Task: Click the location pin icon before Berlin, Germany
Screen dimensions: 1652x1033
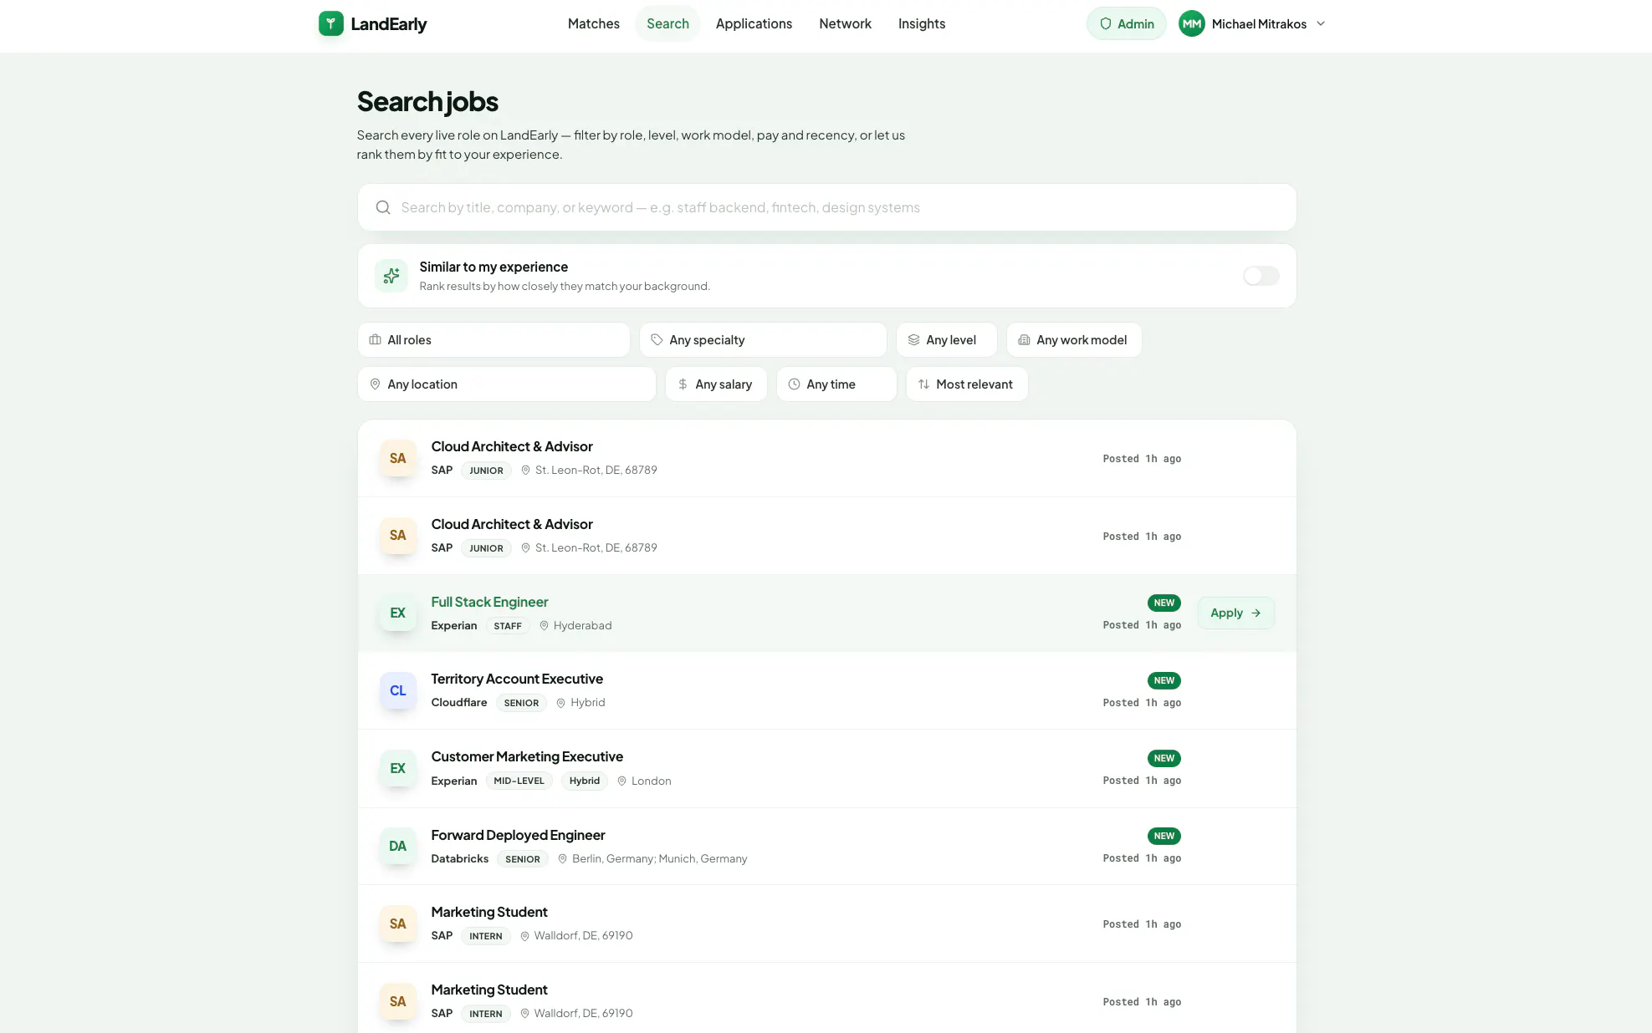Action: click(x=562, y=858)
